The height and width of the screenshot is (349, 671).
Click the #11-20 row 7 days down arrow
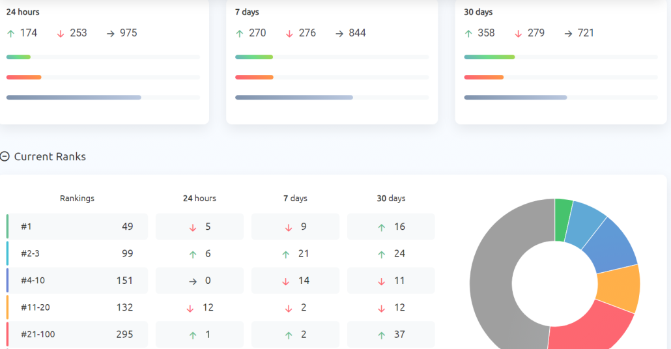289,309
